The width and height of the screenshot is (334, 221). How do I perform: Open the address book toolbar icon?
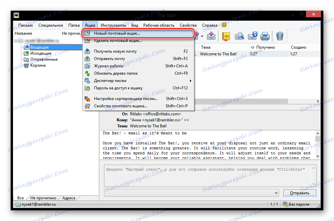(x=226, y=36)
